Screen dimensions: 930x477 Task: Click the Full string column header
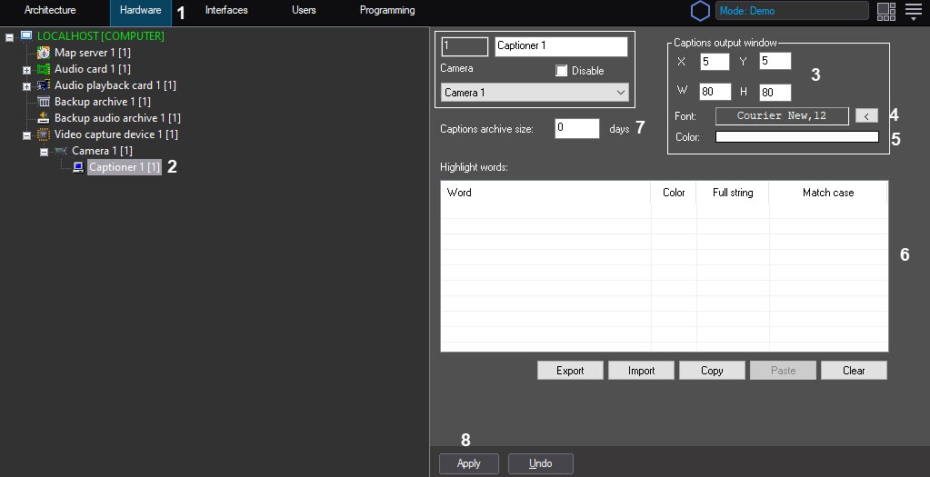coord(733,193)
